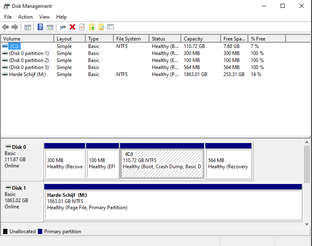Maximize the Disk Management window
Image resolution: width=312 pixels, height=246 pixels.
(x=283, y=6)
